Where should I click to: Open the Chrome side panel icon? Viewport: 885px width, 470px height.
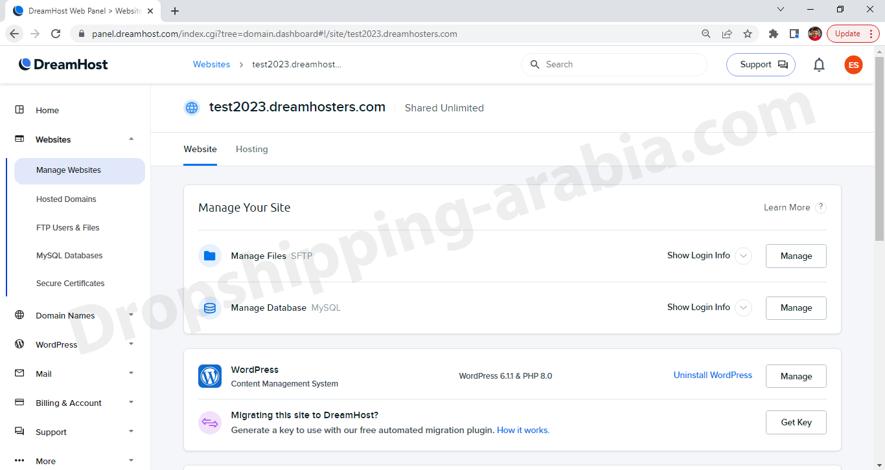794,34
